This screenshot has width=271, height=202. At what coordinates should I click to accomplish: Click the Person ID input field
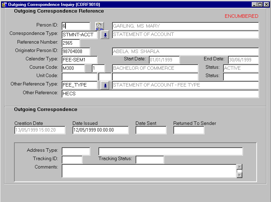76,26
